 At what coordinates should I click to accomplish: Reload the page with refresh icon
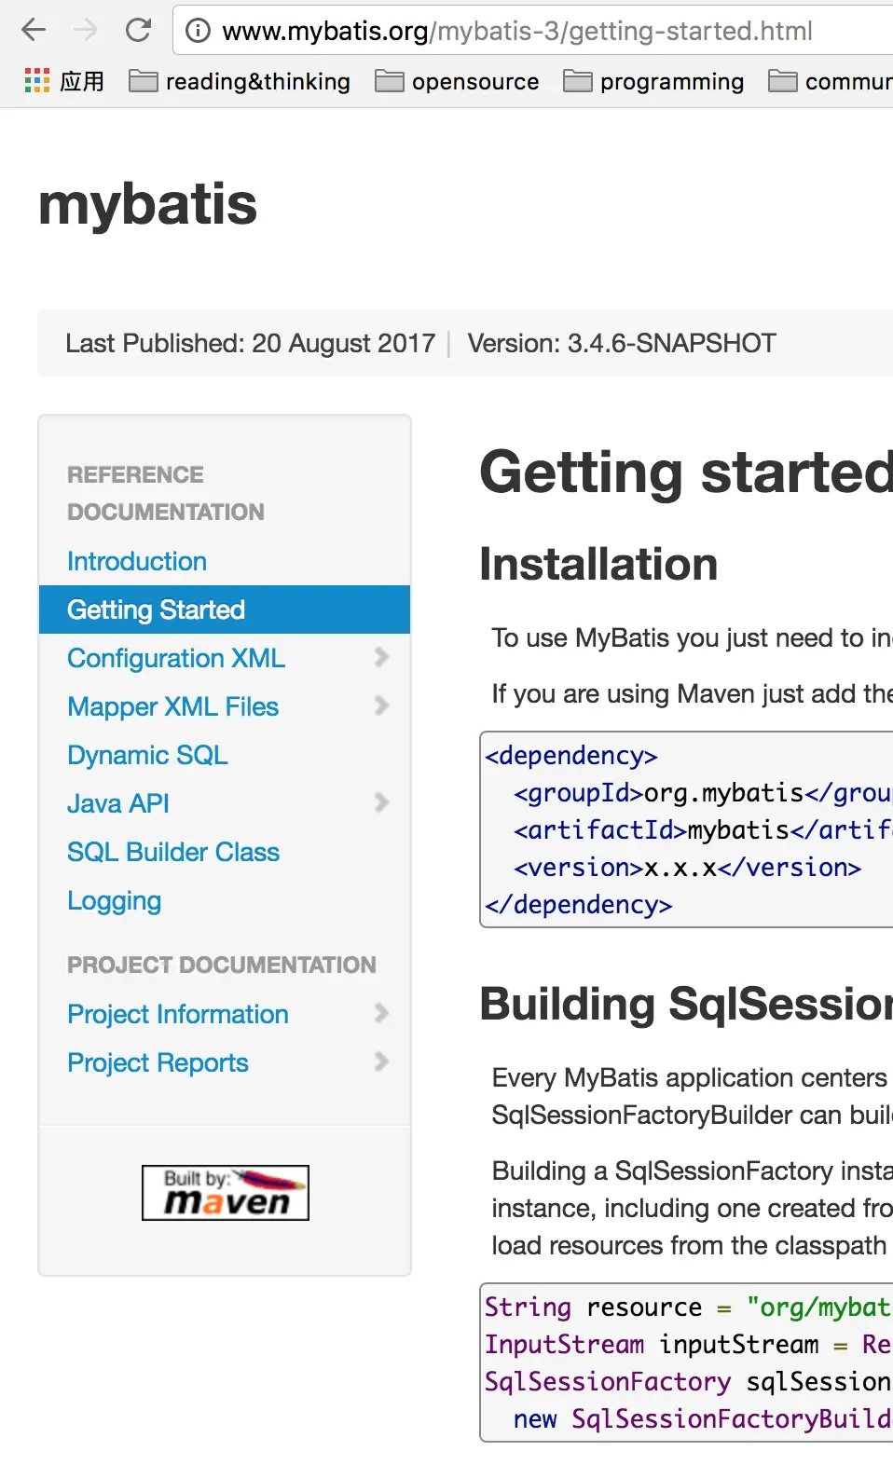tap(138, 31)
